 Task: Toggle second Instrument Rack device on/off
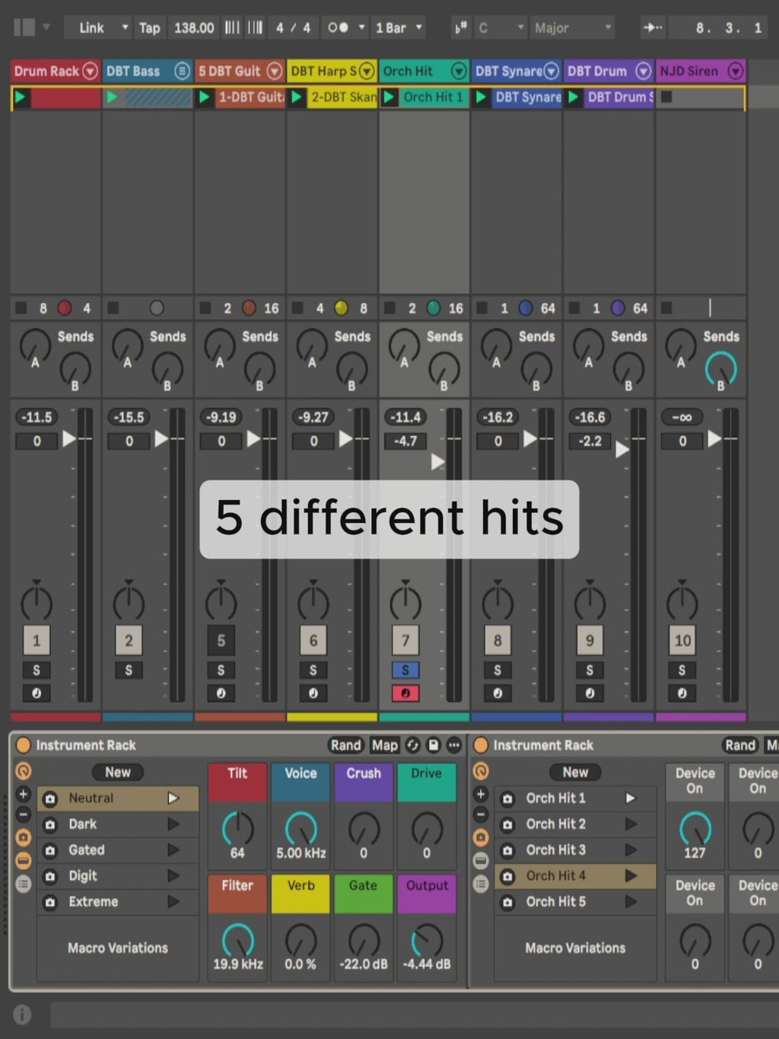coord(481,745)
